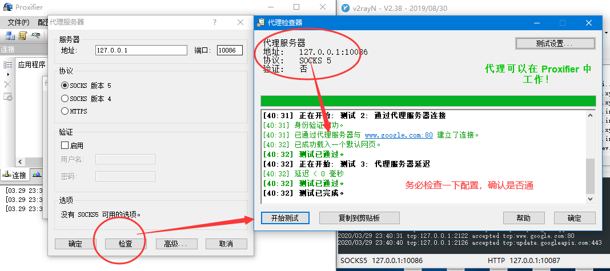Click 取消 to cancel proxy dialog
The height and width of the screenshot is (271, 610).
click(x=226, y=244)
